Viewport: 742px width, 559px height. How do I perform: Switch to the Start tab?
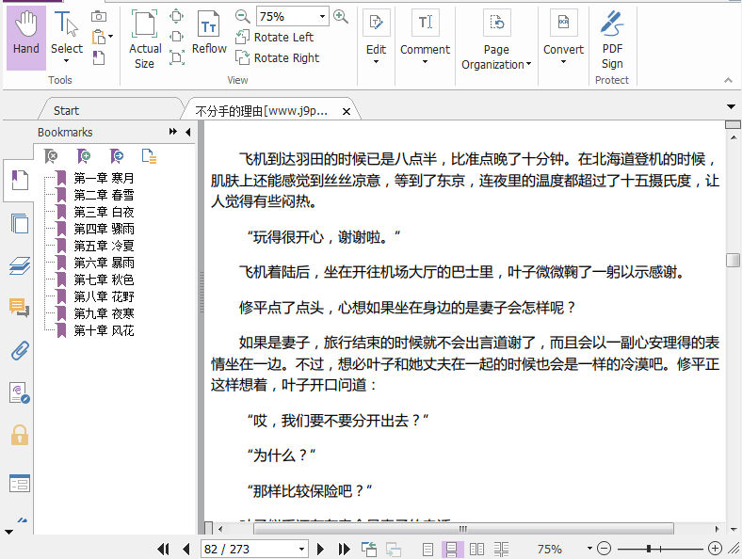66,111
